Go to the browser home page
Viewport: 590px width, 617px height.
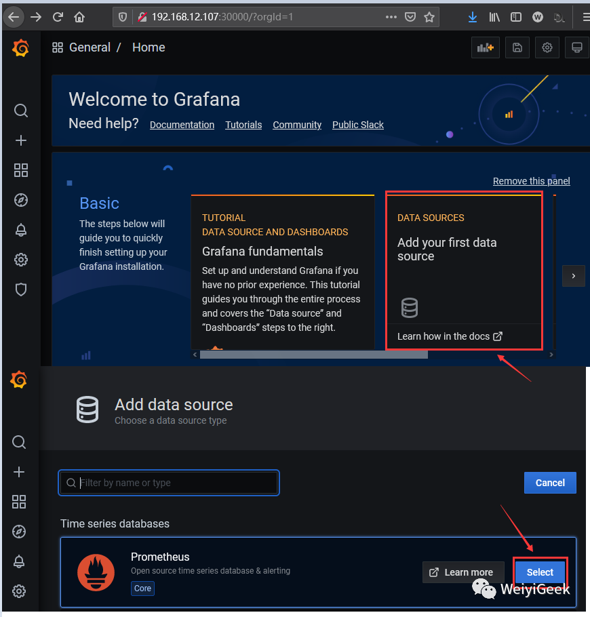click(x=79, y=17)
